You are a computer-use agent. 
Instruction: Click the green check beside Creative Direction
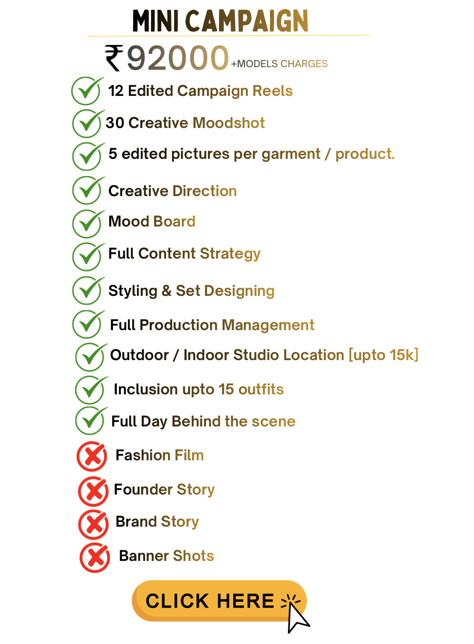(x=88, y=191)
